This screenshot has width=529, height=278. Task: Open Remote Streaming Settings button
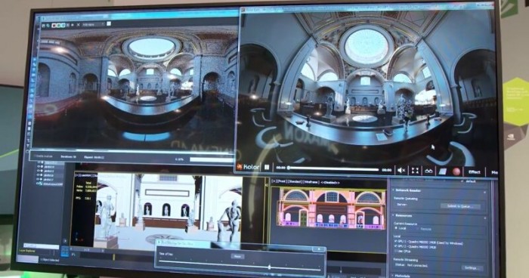pyautogui.click(x=472, y=268)
